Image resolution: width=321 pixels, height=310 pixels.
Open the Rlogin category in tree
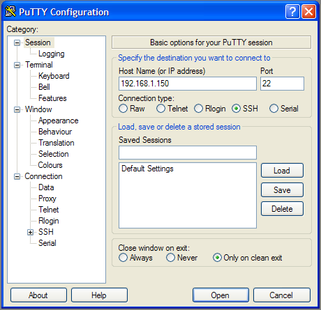[x=49, y=221]
